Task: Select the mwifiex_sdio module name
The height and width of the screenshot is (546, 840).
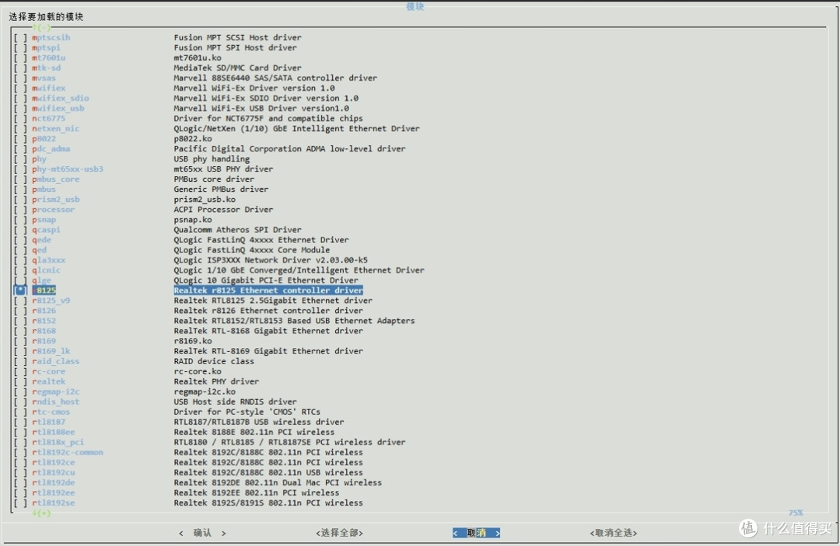Action: 61,99
